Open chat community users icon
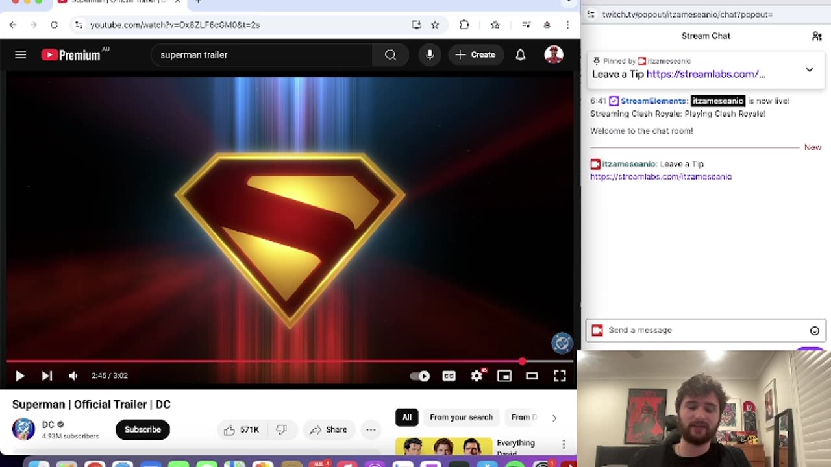831x467 pixels. pos(817,36)
